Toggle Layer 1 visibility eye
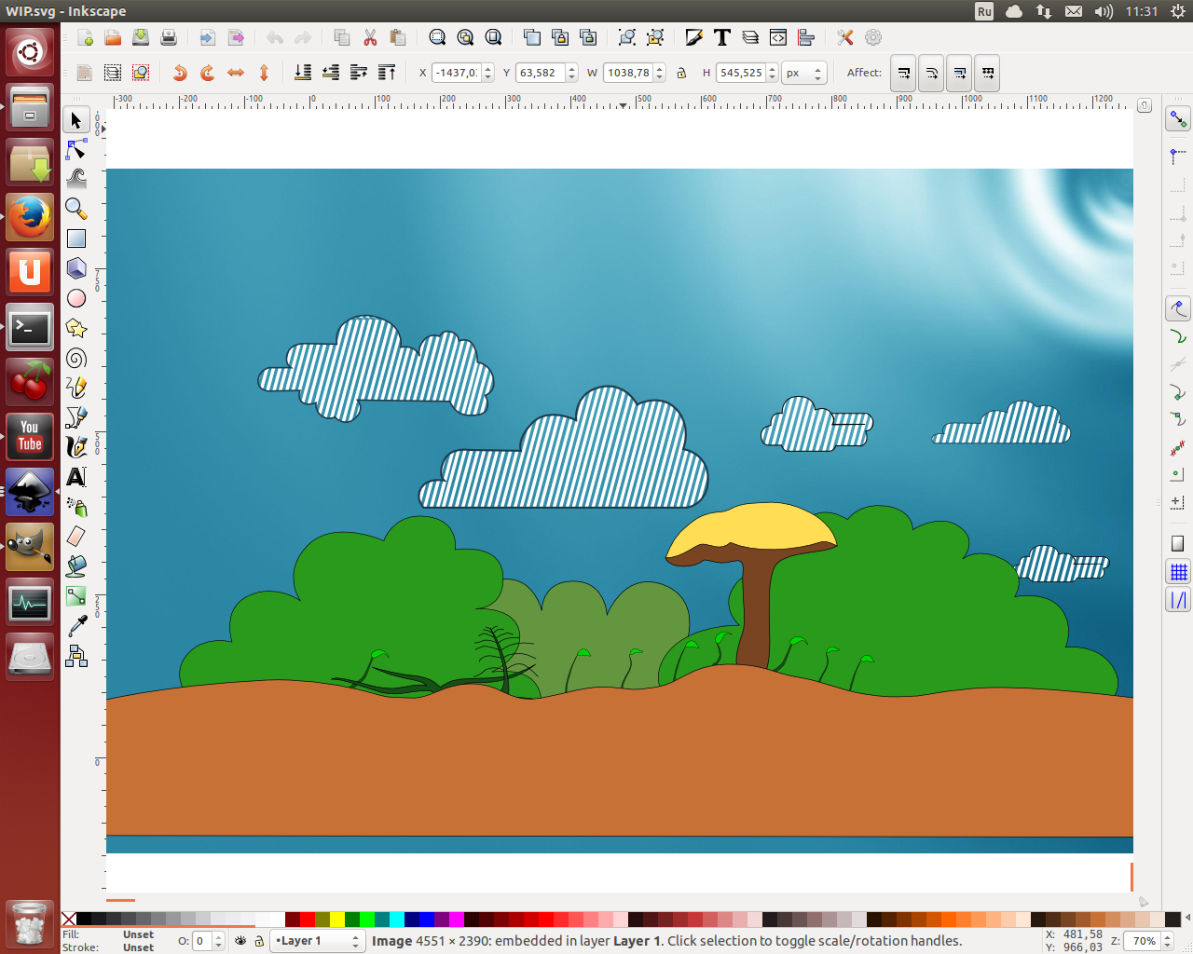 [240, 941]
